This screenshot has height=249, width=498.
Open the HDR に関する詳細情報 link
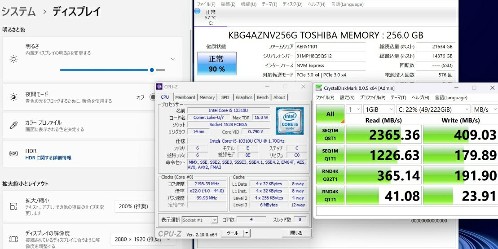(x=48, y=158)
